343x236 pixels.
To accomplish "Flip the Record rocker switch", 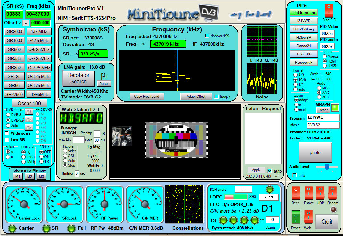I will pos(332,193).
